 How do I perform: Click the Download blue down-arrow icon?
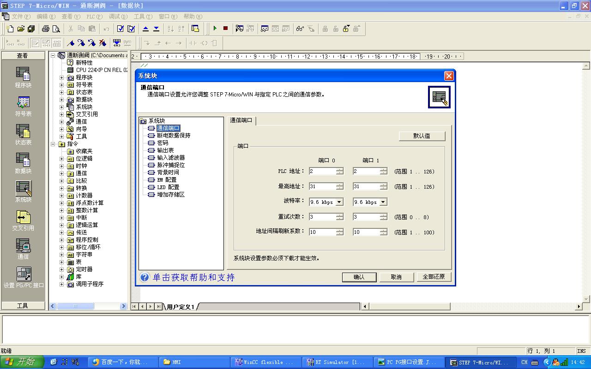(x=156, y=29)
